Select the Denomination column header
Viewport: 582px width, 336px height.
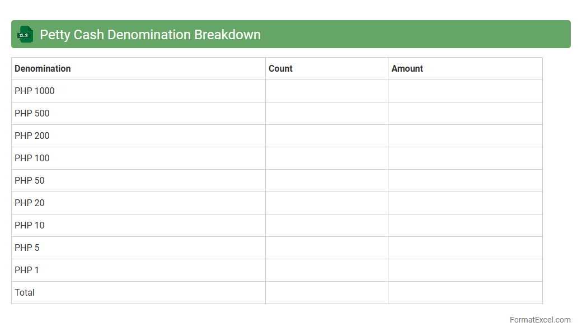(43, 68)
